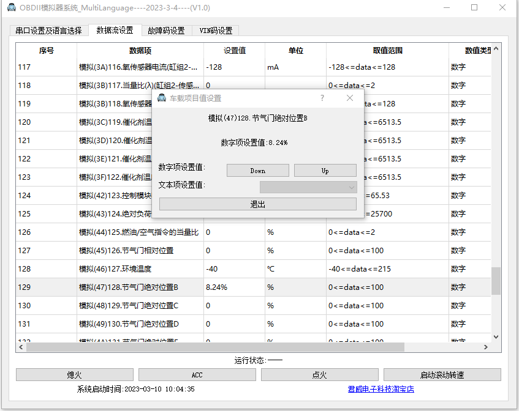The width and height of the screenshot is (519, 411).
Task: Click the down arrow of the vertical scrollbar
Action: click(x=496, y=336)
